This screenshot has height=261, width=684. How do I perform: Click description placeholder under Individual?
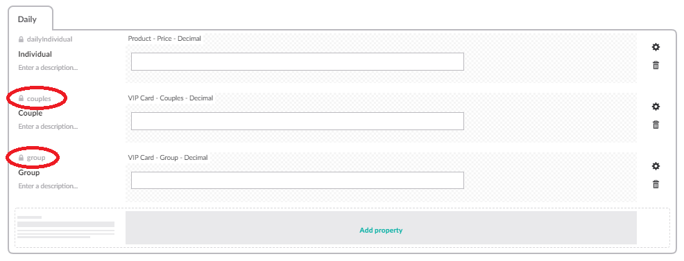pyautogui.click(x=48, y=68)
